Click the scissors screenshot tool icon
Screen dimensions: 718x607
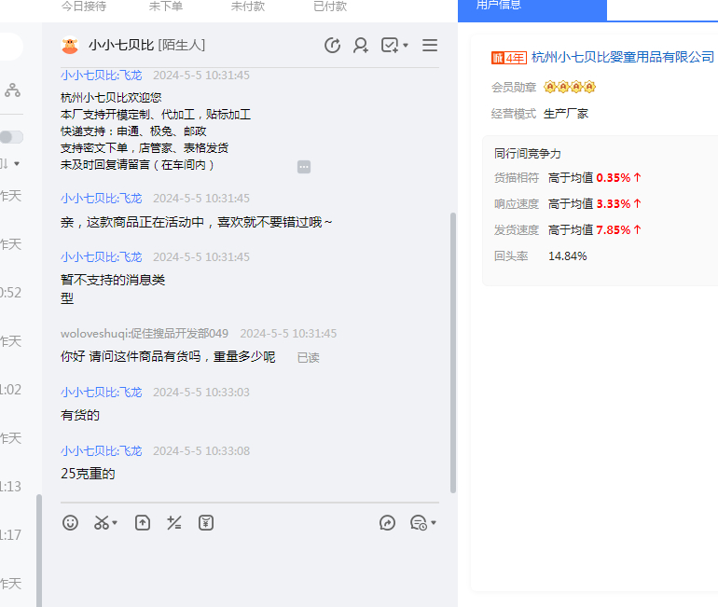pyautogui.click(x=102, y=523)
